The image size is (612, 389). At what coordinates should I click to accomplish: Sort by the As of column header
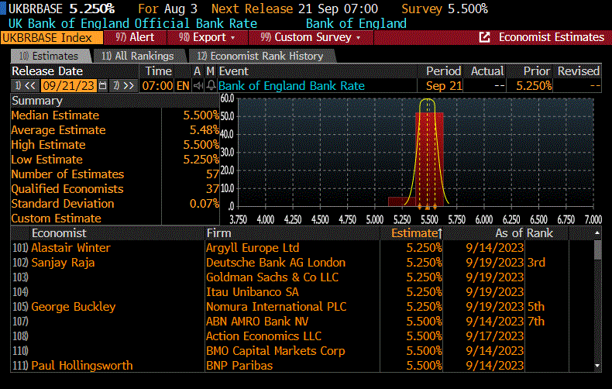pos(508,233)
